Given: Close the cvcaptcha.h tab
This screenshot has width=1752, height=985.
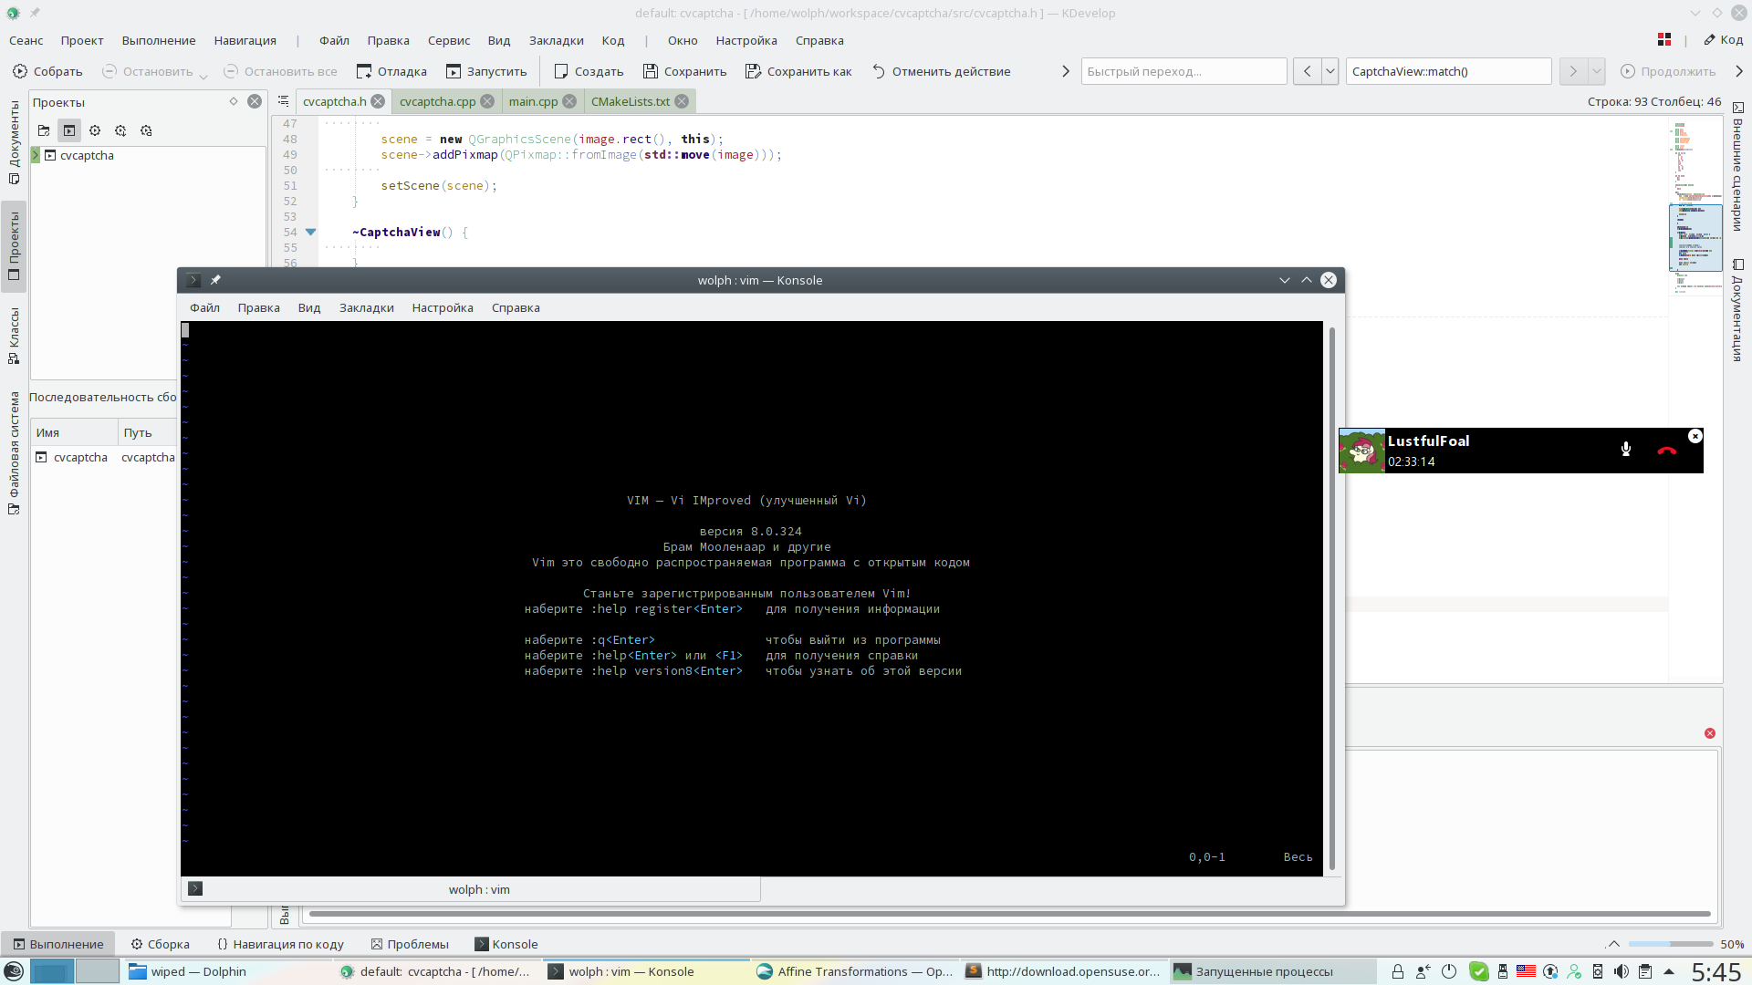Looking at the screenshot, I should pyautogui.click(x=378, y=101).
